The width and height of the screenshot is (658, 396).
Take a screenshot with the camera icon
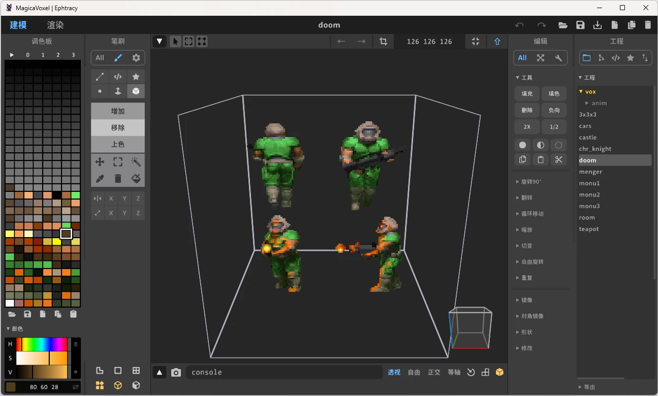click(176, 372)
